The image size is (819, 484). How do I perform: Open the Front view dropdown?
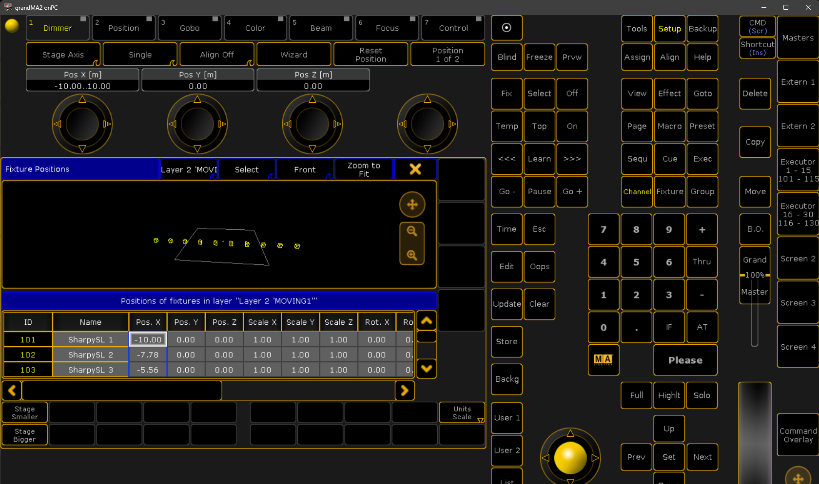pos(305,169)
